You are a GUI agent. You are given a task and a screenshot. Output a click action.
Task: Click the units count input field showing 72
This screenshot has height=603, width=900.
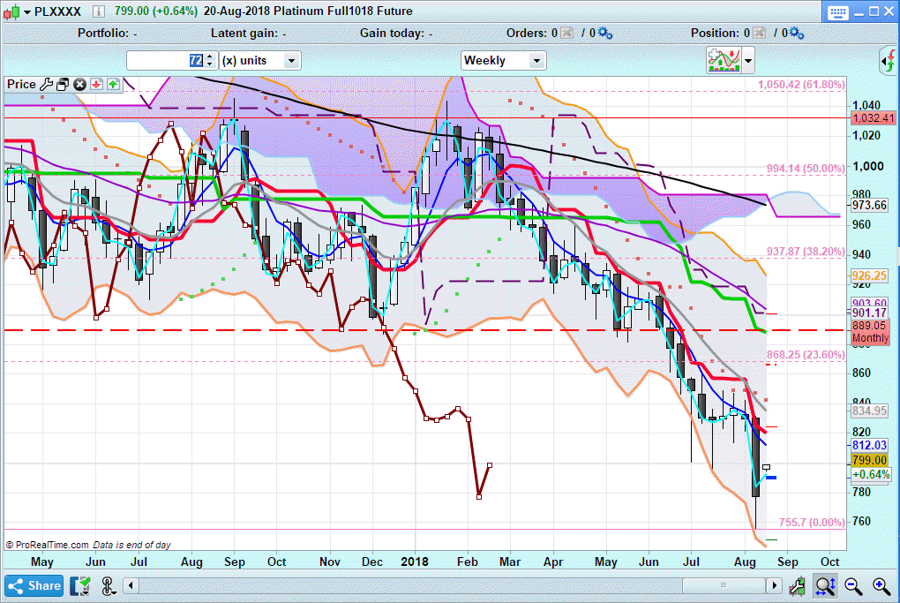pyautogui.click(x=166, y=60)
